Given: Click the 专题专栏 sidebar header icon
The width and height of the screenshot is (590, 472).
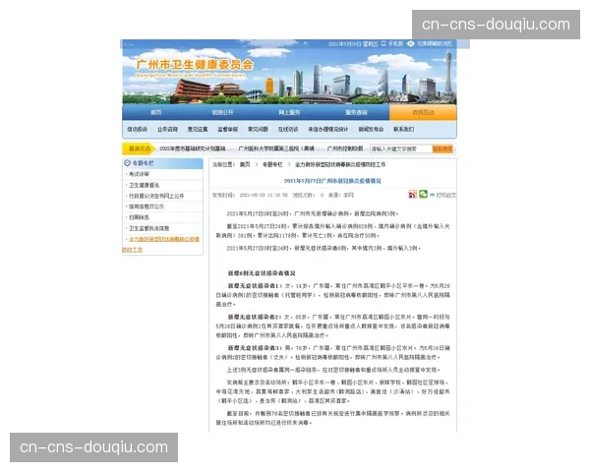Looking at the screenshot, I should 127,163.
